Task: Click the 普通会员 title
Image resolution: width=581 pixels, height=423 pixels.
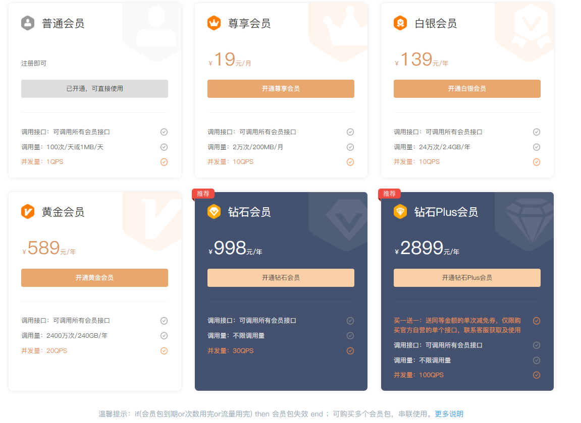Action: tap(63, 23)
